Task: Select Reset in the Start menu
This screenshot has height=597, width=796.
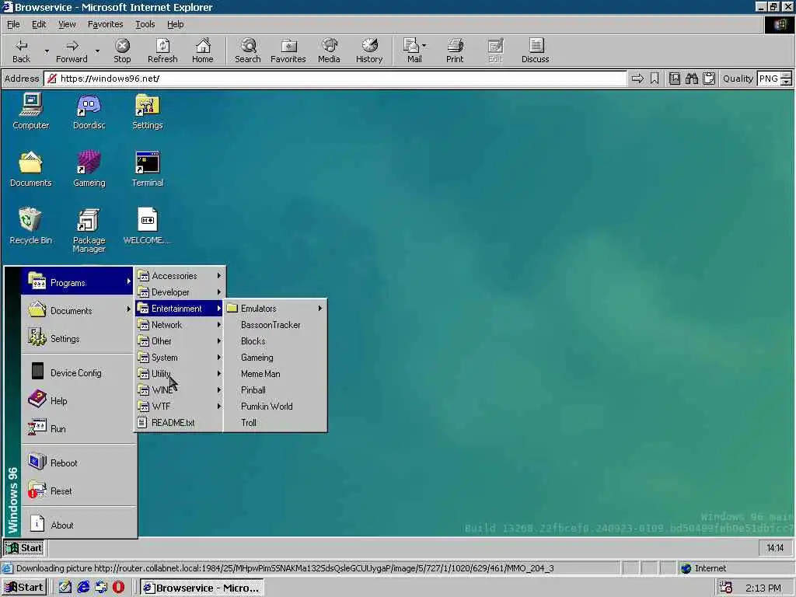Action: click(79, 491)
